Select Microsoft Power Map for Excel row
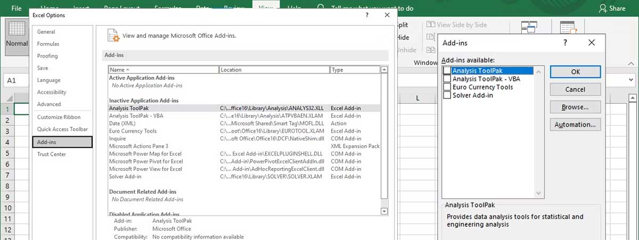The width and height of the screenshot is (639, 240). (244, 154)
